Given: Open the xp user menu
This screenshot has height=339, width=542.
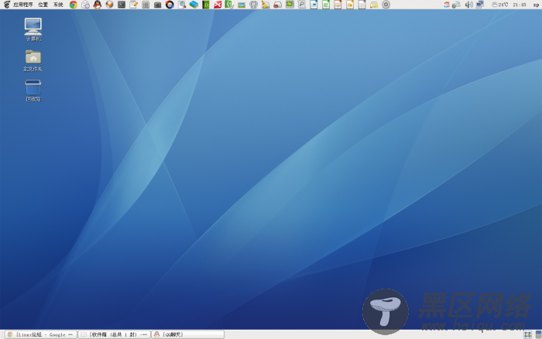Looking at the screenshot, I should click(x=536, y=5).
